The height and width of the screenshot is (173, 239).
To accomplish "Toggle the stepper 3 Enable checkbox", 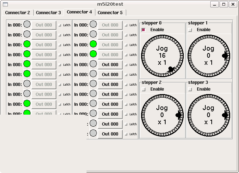I will [190, 89].
